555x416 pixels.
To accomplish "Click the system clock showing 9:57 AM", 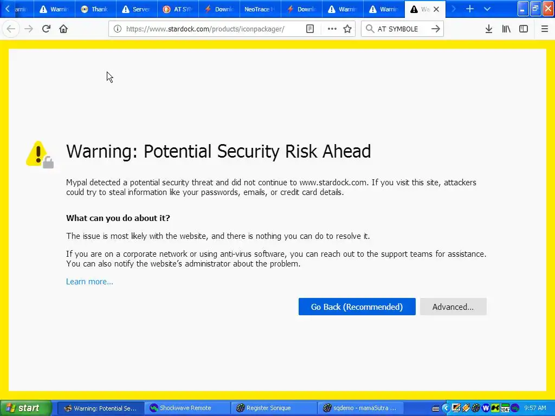I will point(535,408).
